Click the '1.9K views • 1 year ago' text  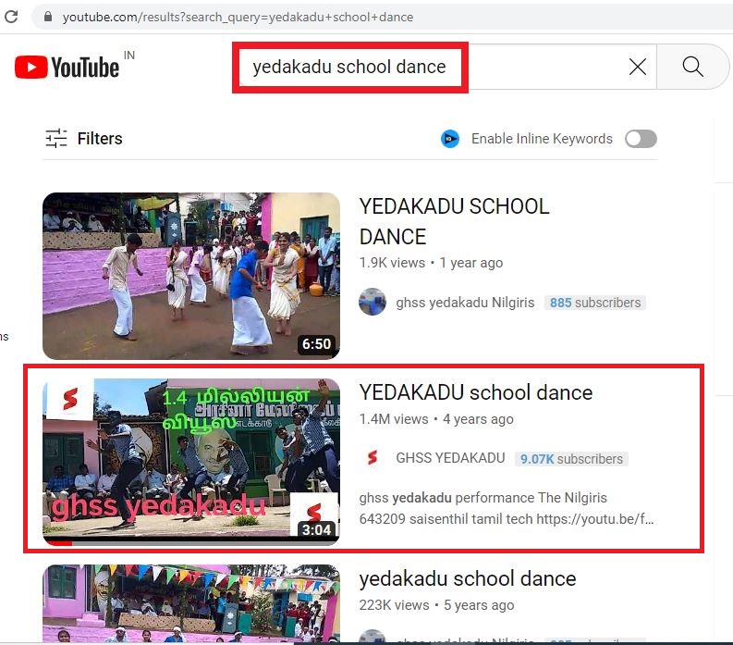click(x=431, y=263)
